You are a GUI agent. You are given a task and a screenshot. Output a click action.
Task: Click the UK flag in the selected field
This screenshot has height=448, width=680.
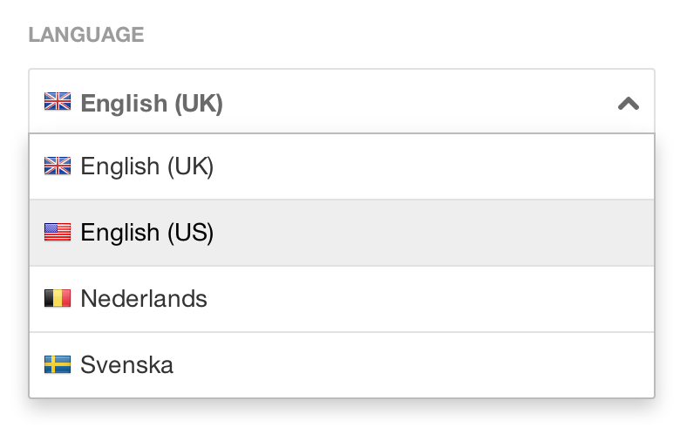(57, 102)
